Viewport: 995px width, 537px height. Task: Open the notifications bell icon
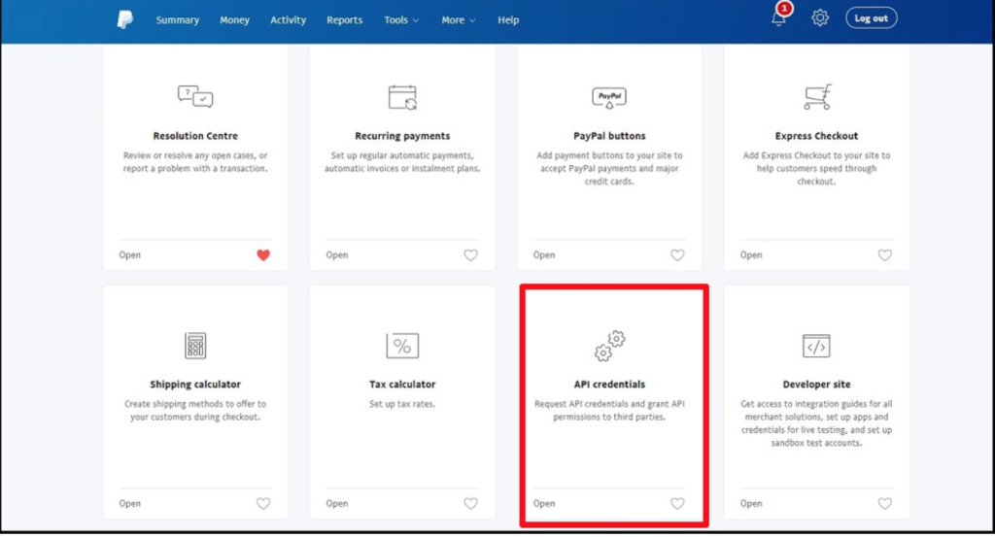[779, 18]
